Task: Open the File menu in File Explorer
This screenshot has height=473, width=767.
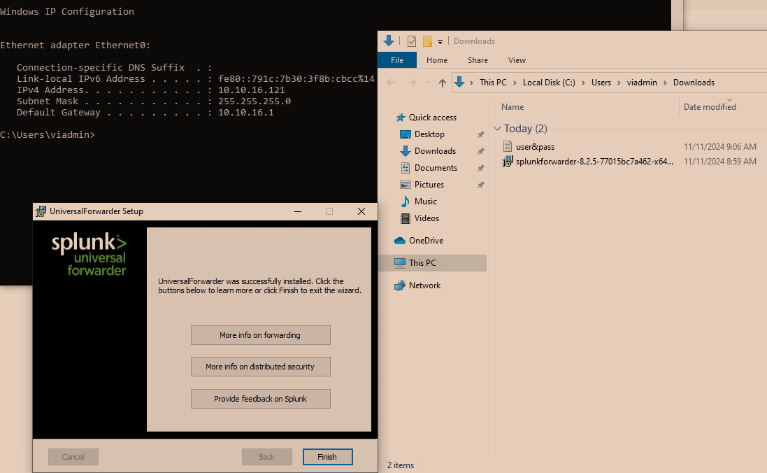Action: click(x=397, y=60)
